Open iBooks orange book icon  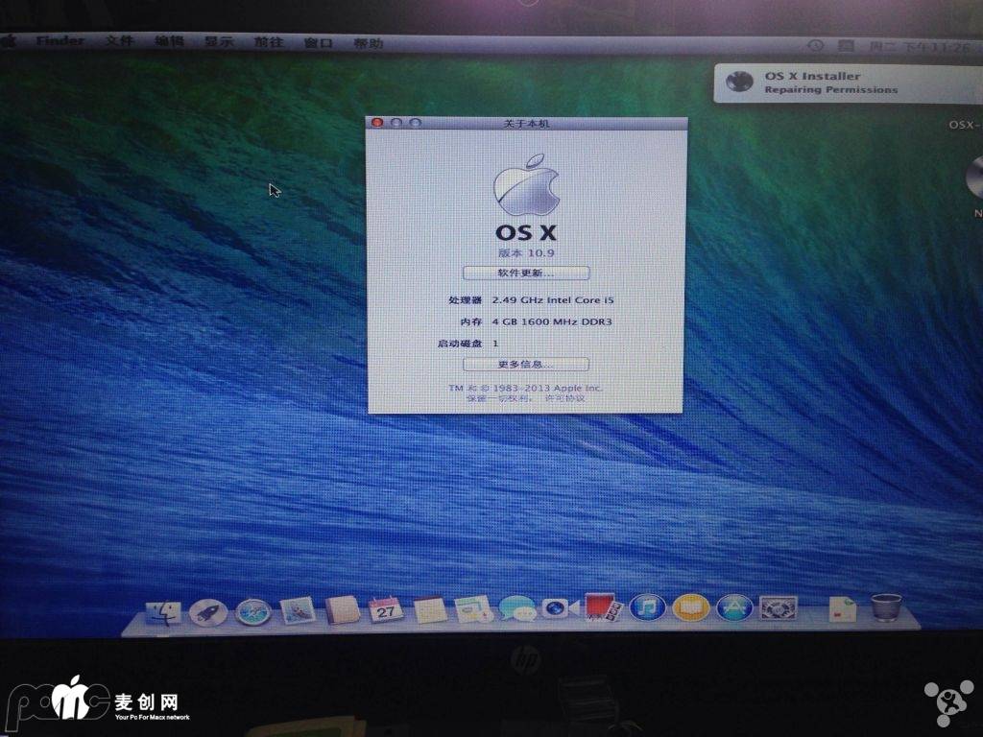pyautogui.click(x=691, y=606)
